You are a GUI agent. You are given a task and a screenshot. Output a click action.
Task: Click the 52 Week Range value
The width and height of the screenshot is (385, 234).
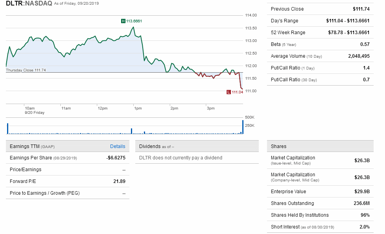click(349, 33)
